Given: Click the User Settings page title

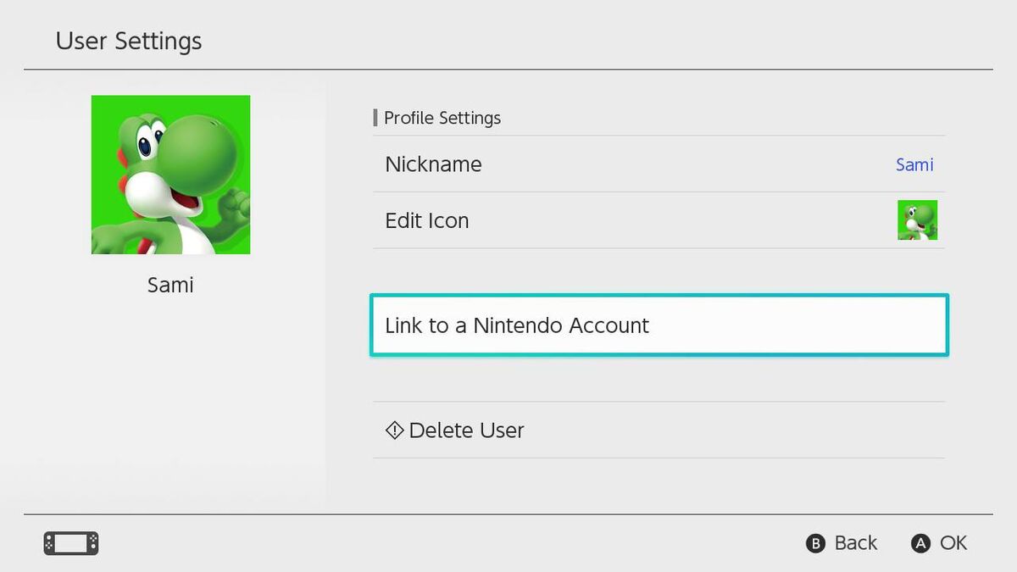Looking at the screenshot, I should pyautogui.click(x=129, y=41).
